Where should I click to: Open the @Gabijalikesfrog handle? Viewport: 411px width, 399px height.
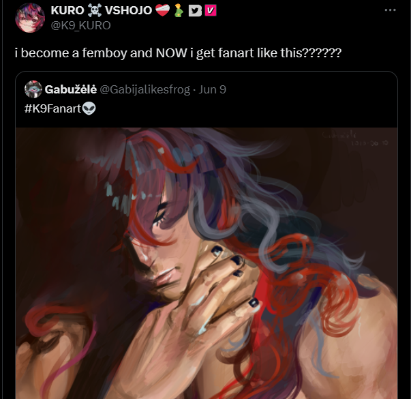145,89
